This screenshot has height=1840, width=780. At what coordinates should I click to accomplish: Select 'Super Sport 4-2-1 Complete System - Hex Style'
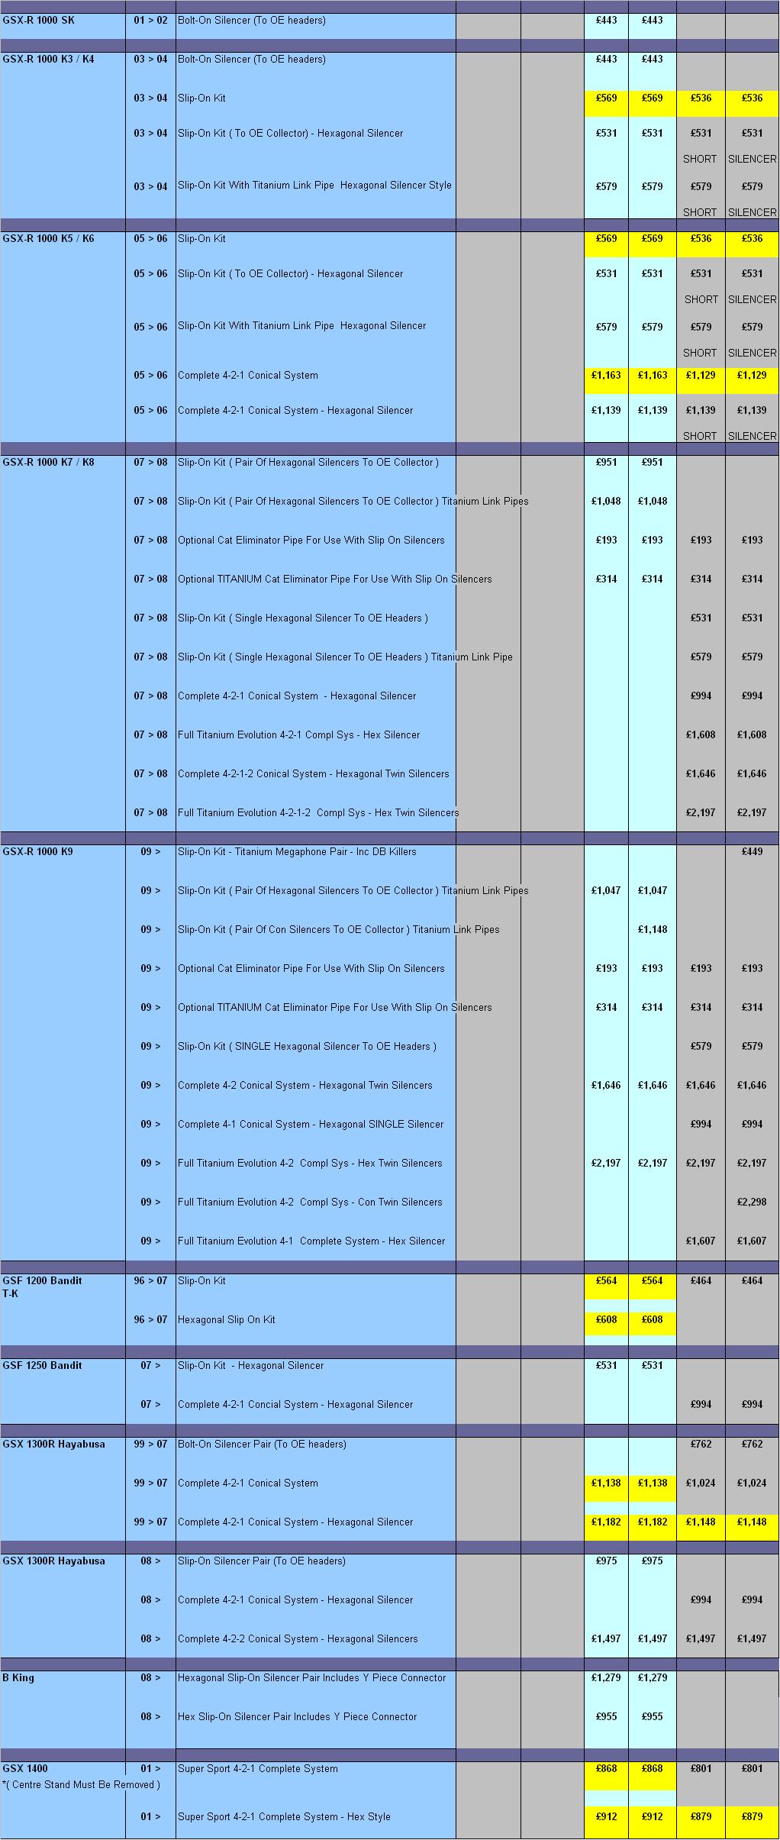coord(284,1816)
